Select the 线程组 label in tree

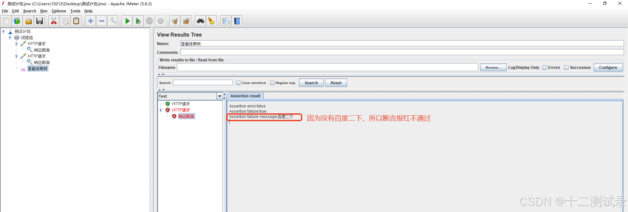coord(27,38)
